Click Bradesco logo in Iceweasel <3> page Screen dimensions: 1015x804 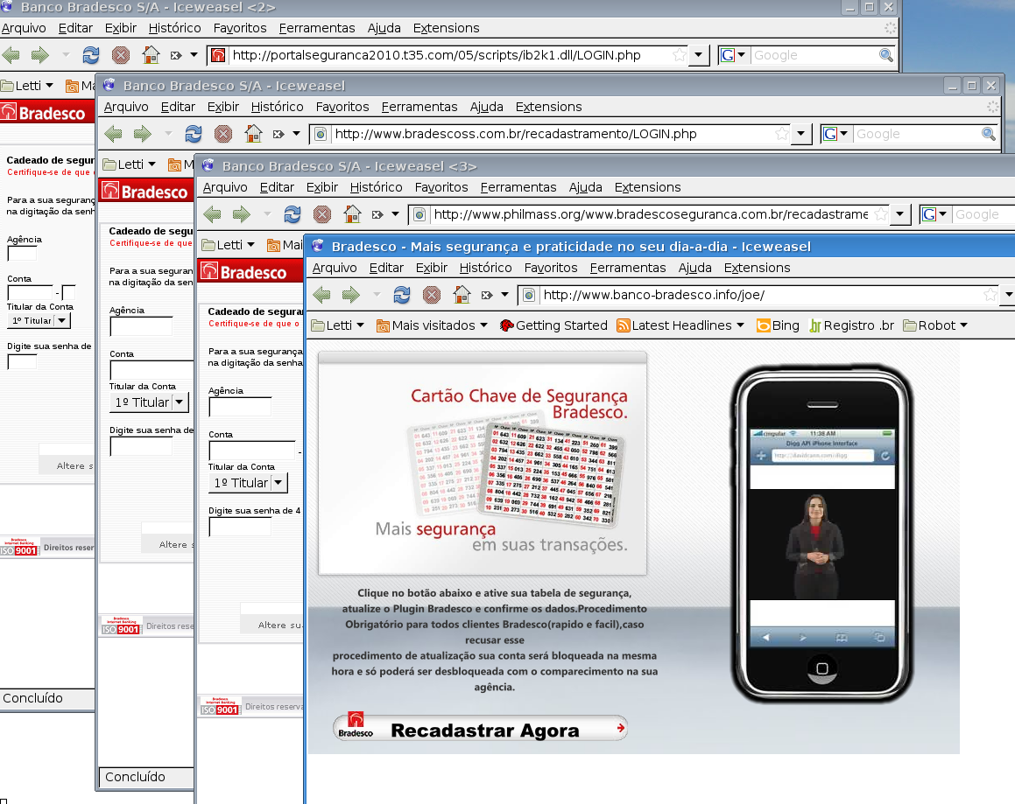(x=243, y=272)
